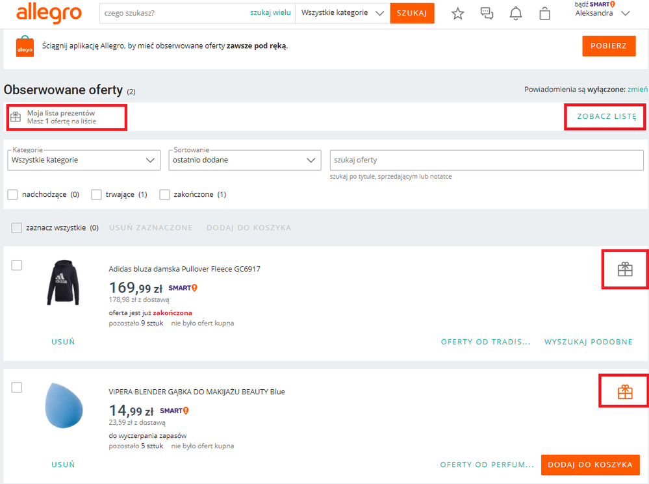This screenshot has height=484, width=649.
Task: Add Adidas bluza to gift list icon
Action: [625, 269]
